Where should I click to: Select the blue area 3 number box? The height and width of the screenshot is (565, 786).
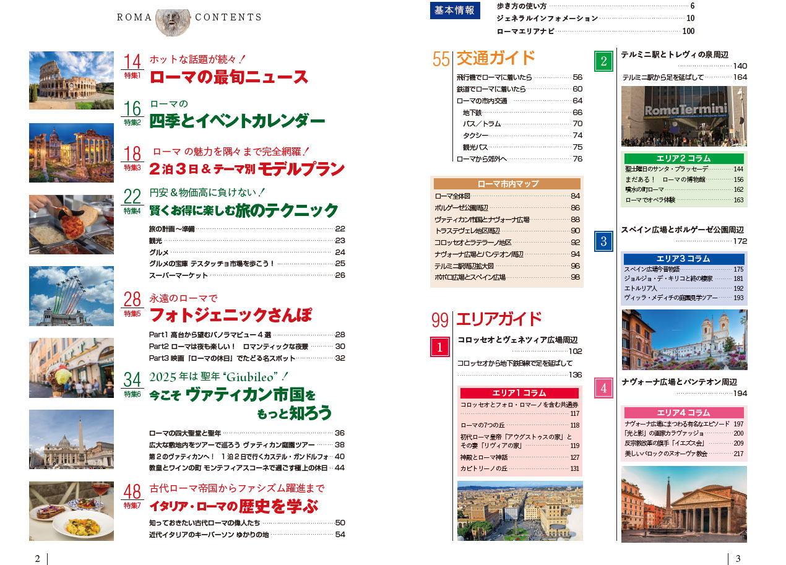coord(603,241)
